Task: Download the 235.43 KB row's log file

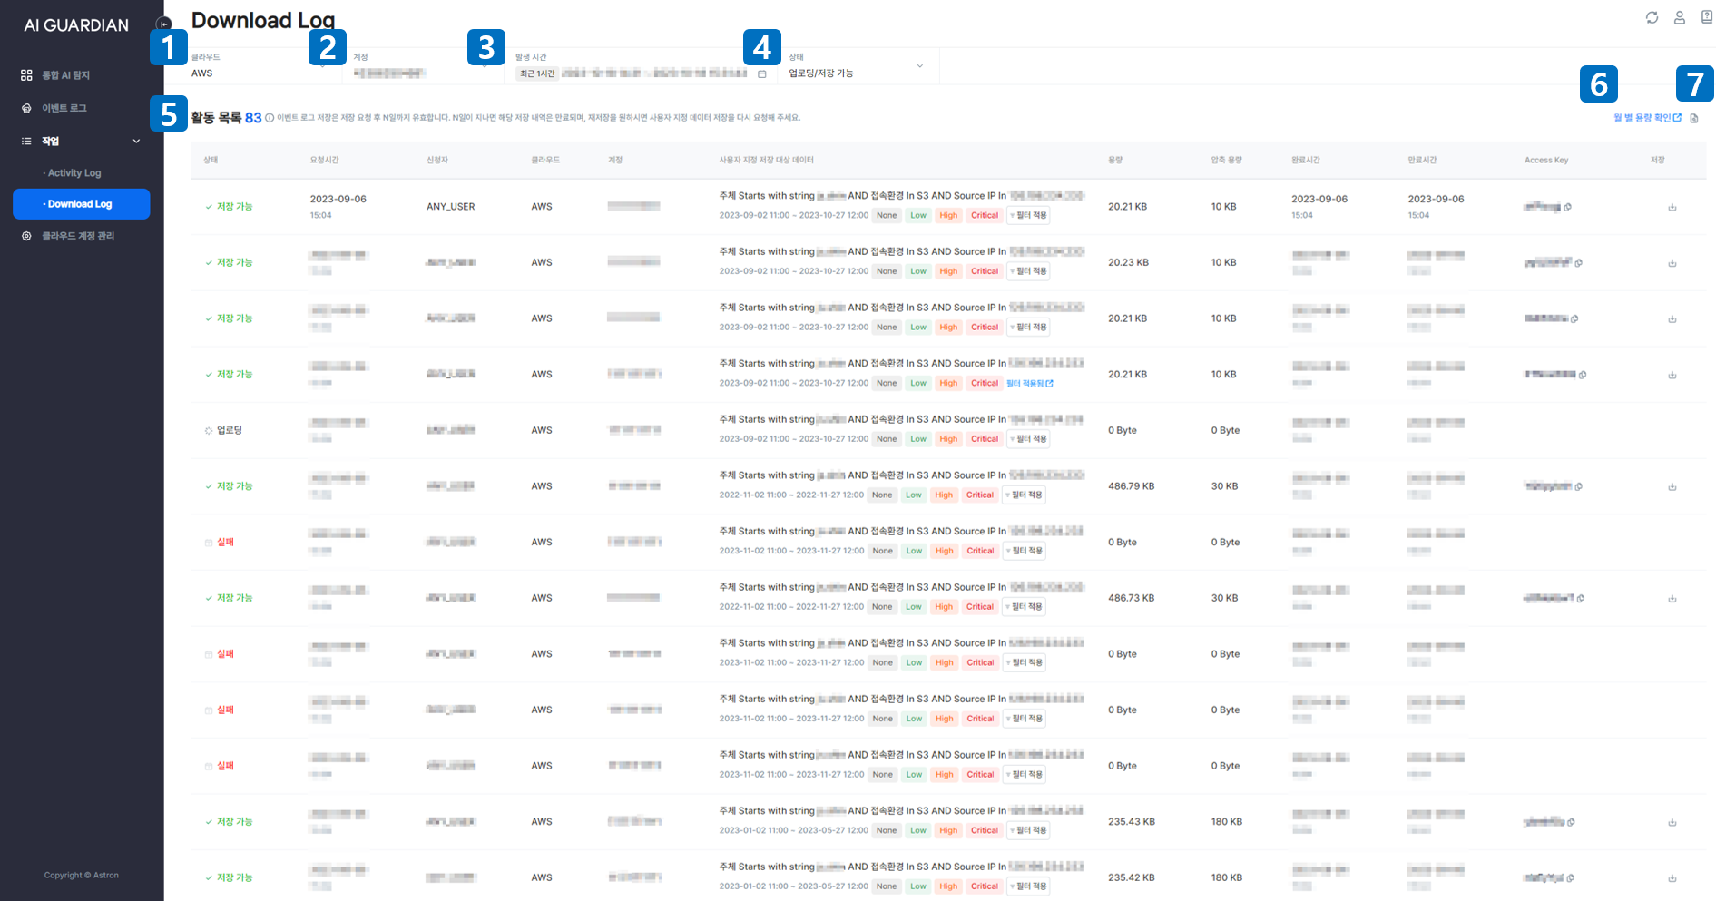Action: (x=1672, y=822)
